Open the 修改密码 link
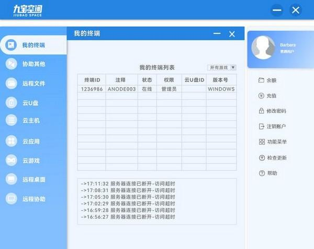314x249 pixels. click(276, 111)
